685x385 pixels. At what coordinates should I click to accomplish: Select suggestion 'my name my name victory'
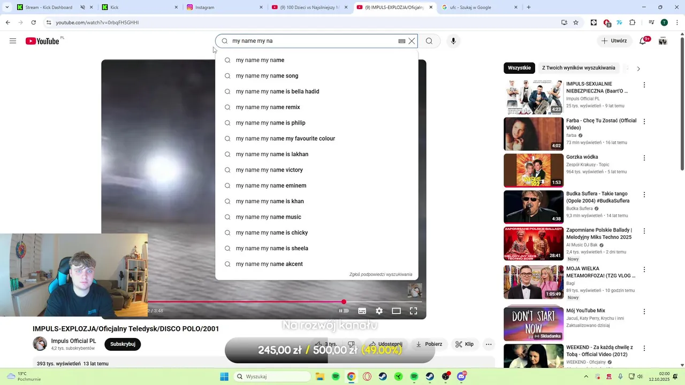tap(317, 170)
